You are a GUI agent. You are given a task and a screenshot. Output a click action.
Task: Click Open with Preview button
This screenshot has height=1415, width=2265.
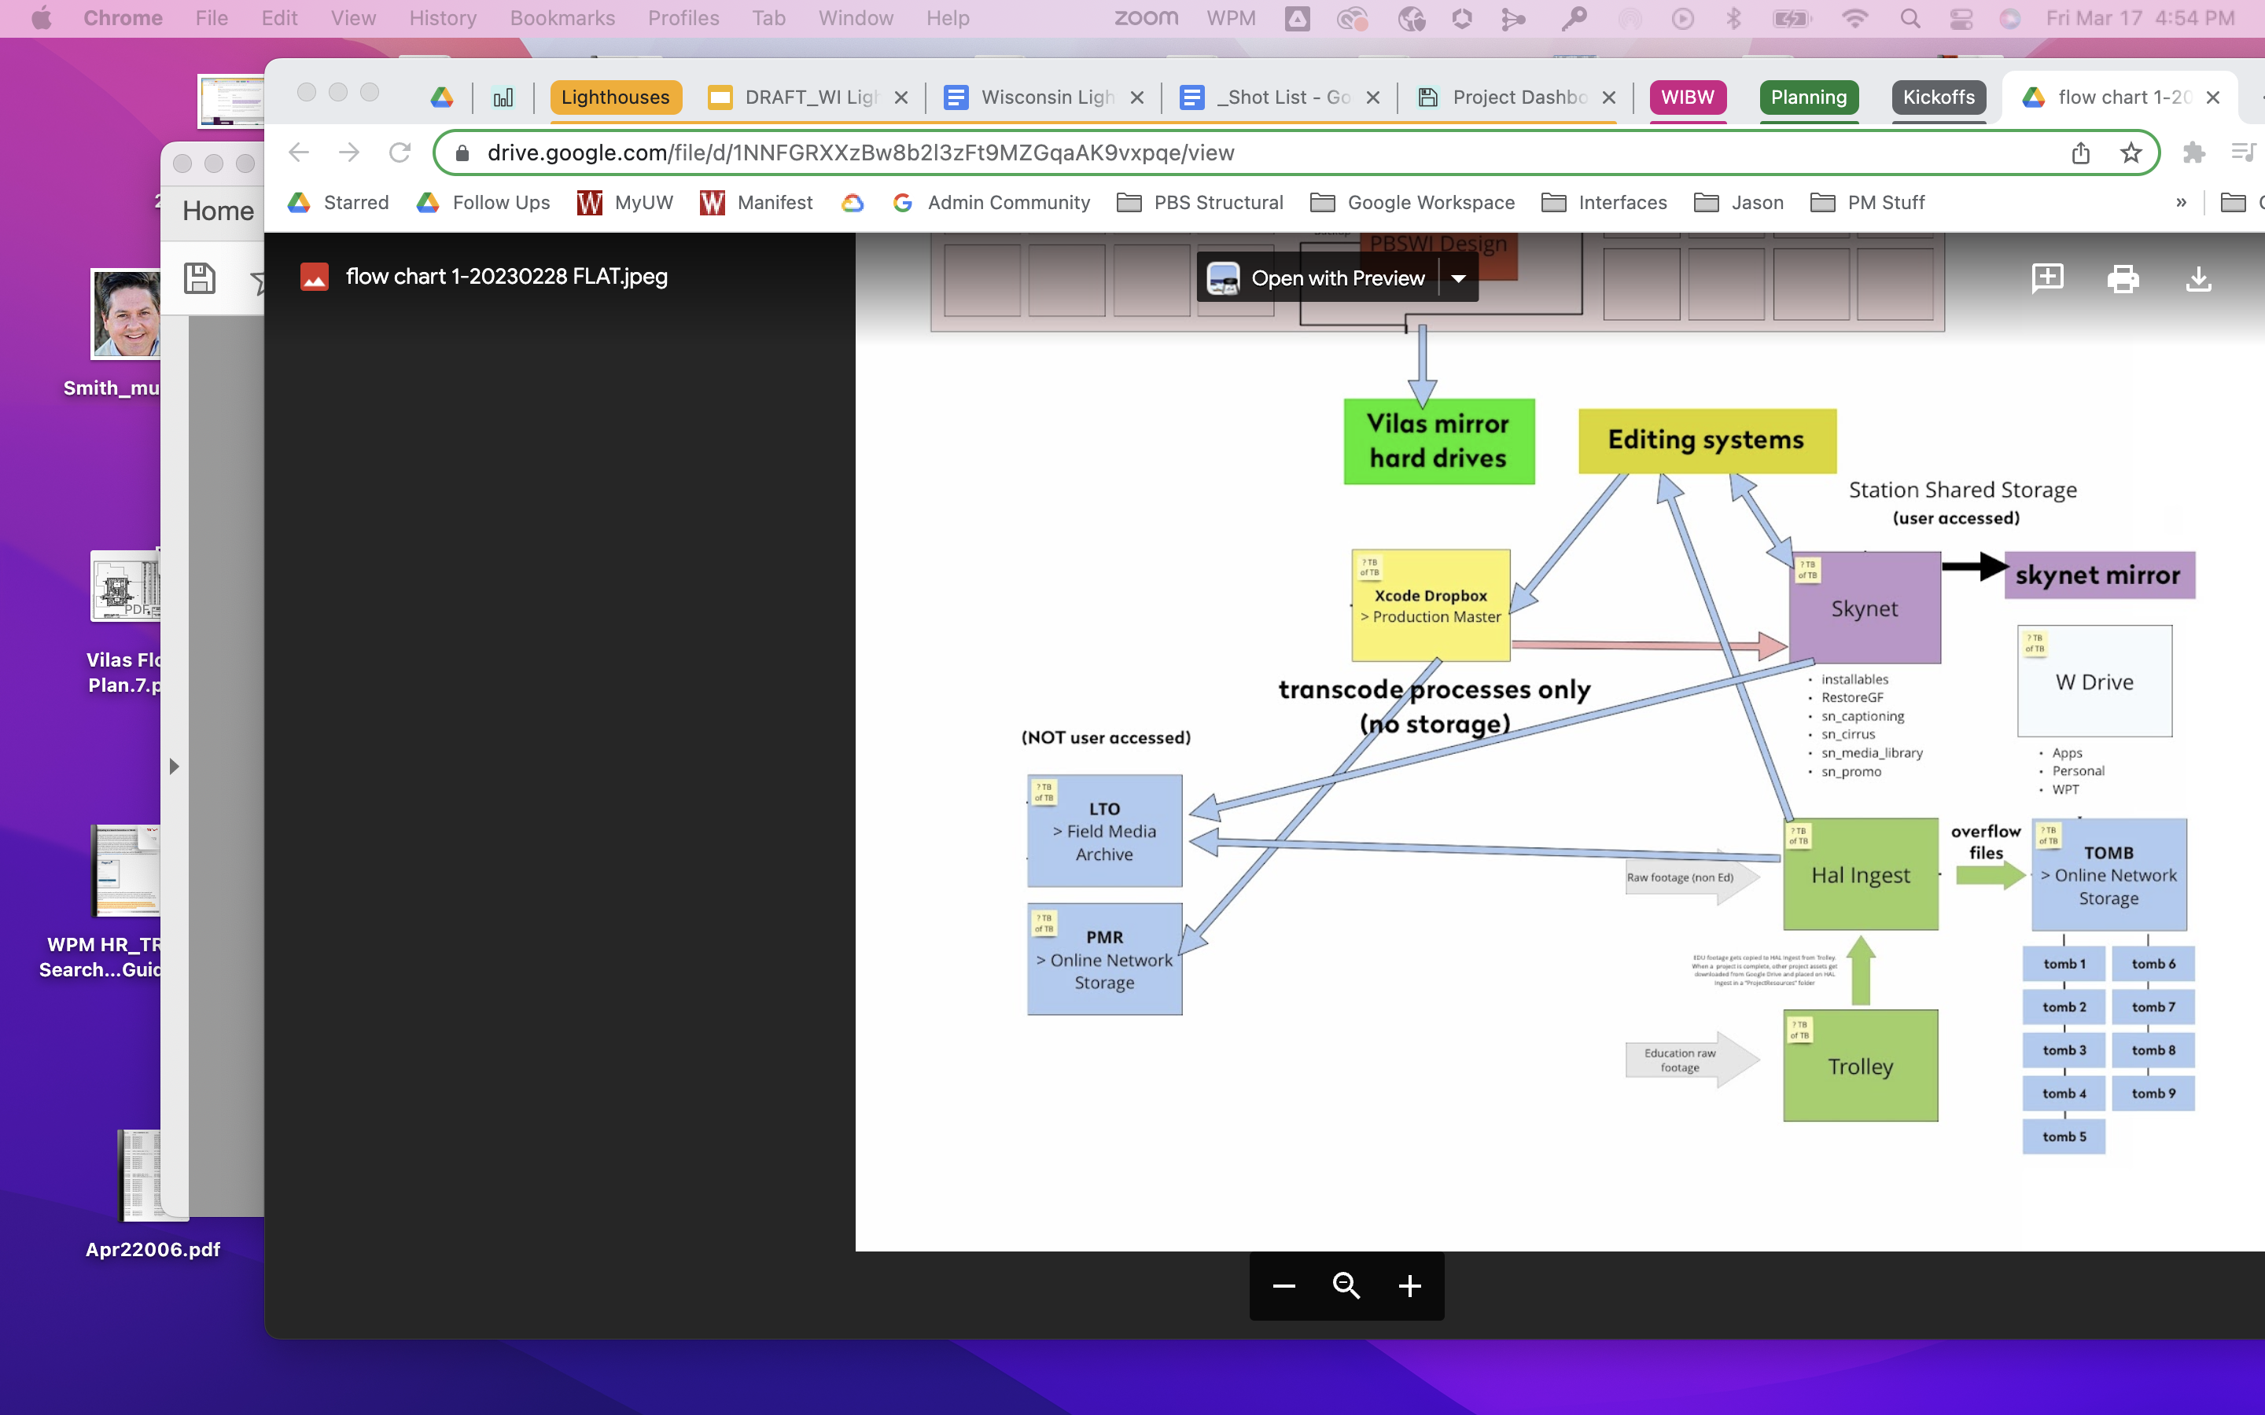coord(1317,278)
